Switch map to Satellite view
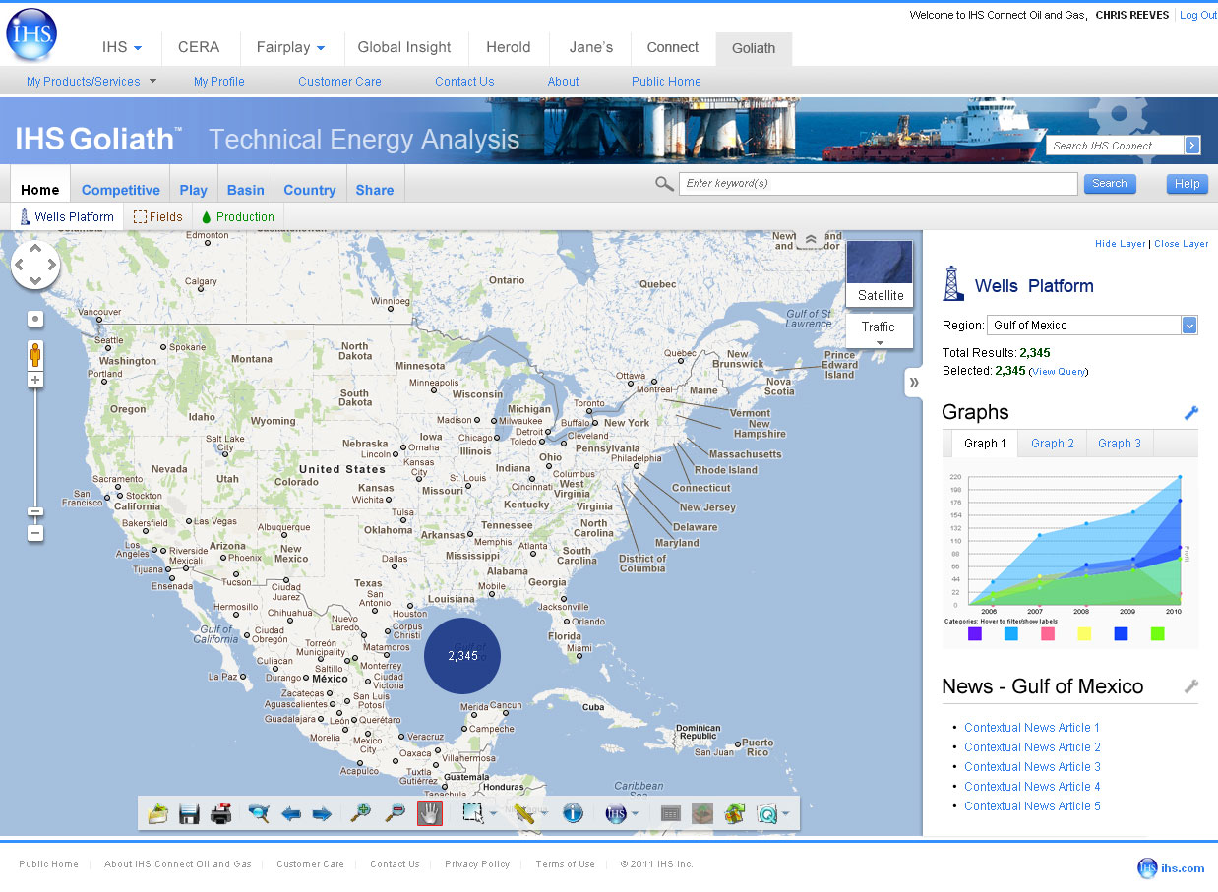Screen dimensions: 1218x892 pos(880,274)
